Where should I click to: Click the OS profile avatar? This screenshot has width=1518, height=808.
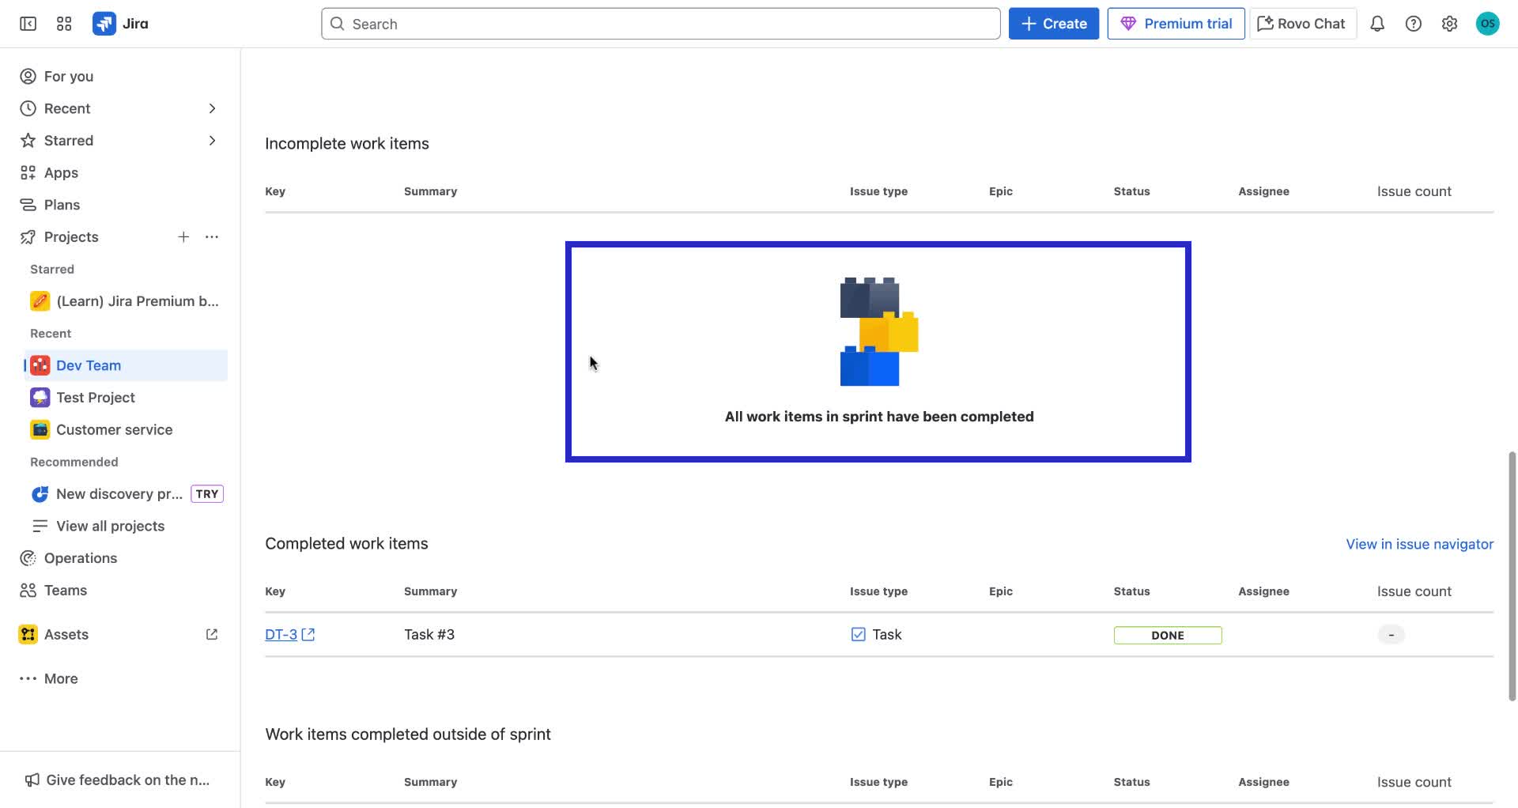pos(1488,24)
